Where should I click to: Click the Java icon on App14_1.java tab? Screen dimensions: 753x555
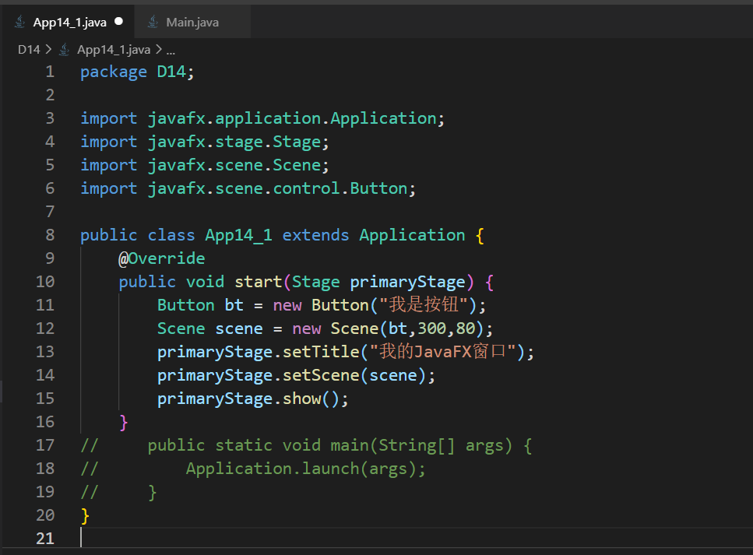point(19,22)
